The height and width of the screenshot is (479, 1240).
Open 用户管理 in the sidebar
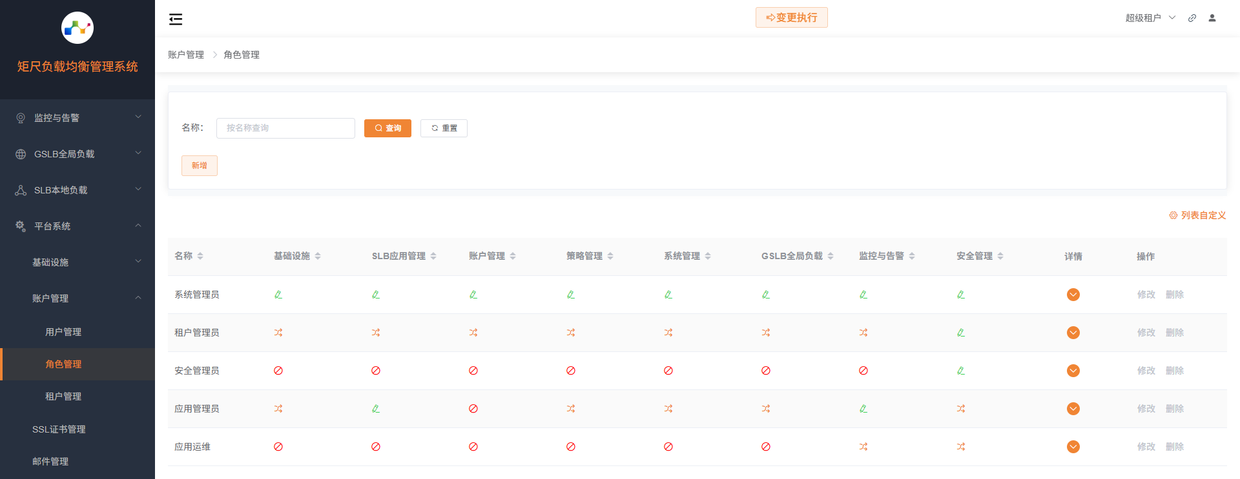tap(63, 332)
